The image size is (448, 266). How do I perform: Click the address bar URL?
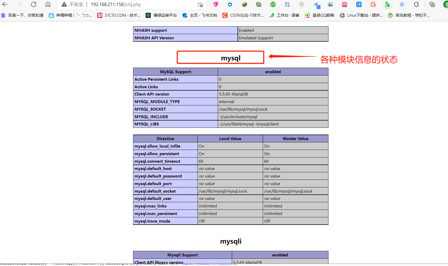(x=116, y=4)
